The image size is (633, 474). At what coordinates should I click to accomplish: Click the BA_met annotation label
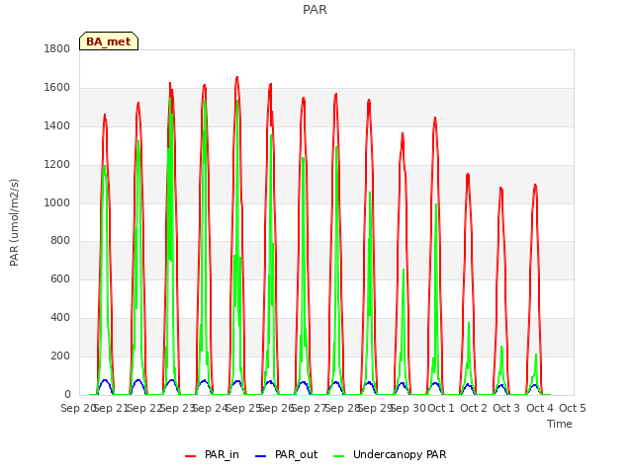coord(109,41)
